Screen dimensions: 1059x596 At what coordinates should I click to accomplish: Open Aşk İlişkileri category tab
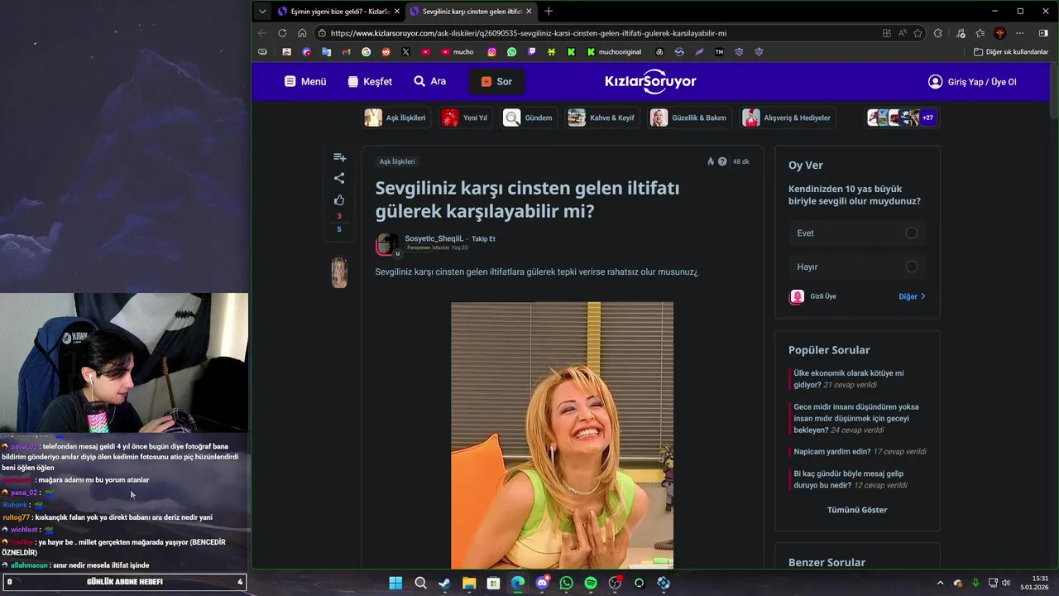(395, 118)
